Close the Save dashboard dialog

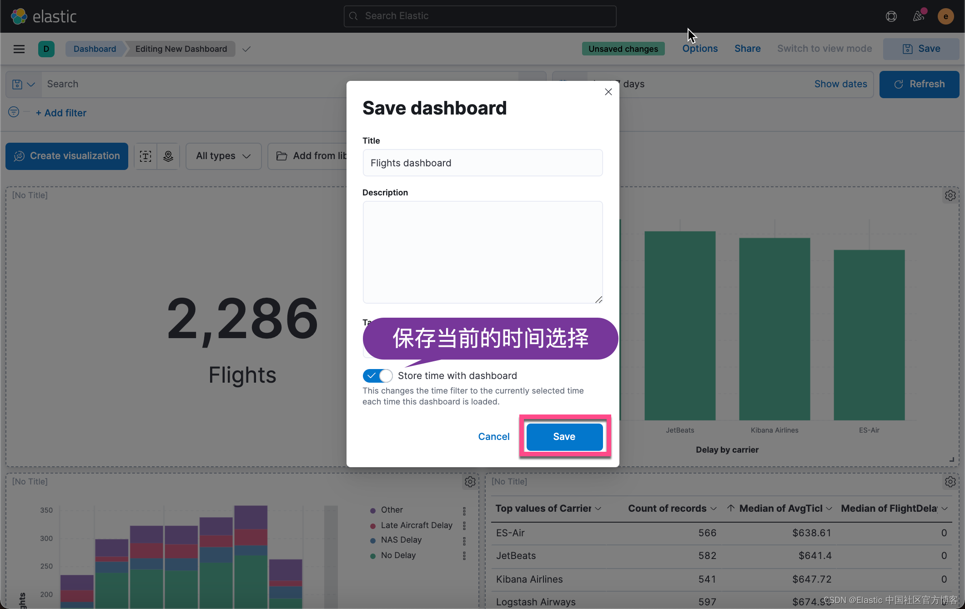[x=608, y=92]
